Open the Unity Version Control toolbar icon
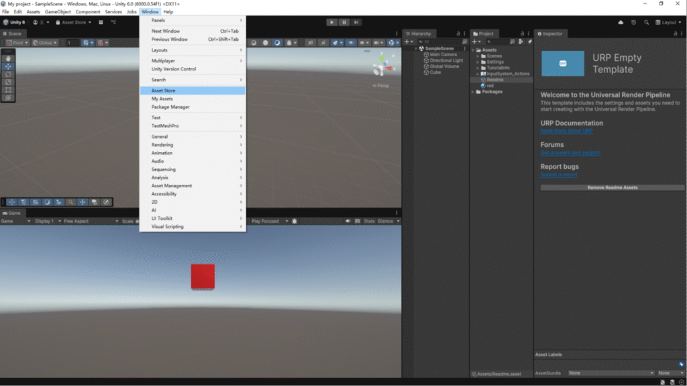 click(113, 22)
